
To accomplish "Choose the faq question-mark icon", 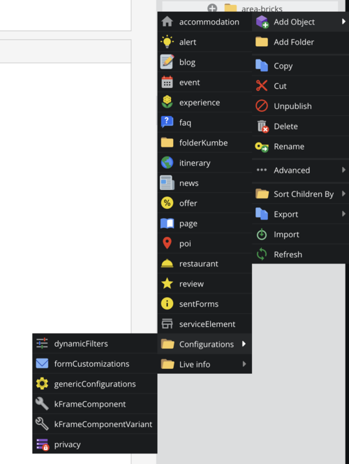I will coord(167,122).
